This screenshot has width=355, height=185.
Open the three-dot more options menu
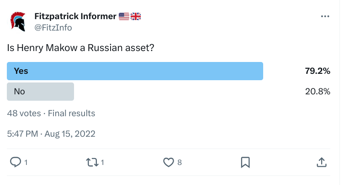tap(325, 16)
